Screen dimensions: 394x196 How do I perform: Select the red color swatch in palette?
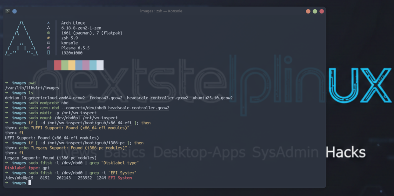click(58, 65)
